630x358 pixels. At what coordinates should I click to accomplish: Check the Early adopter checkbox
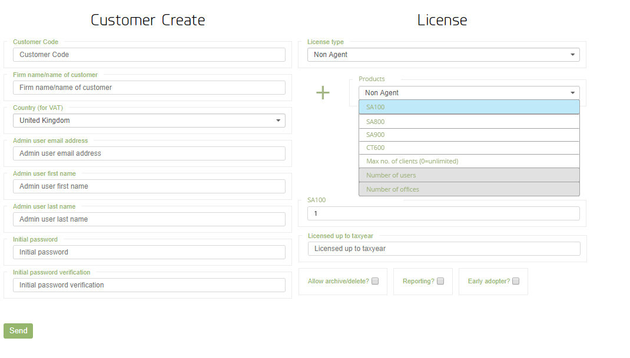516,281
